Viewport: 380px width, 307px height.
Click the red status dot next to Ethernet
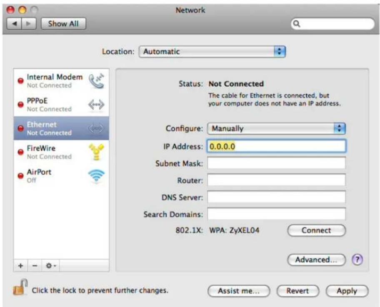click(x=21, y=128)
